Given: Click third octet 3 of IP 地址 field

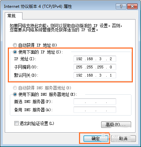Looking at the screenshot, I should [x=100, y=59].
